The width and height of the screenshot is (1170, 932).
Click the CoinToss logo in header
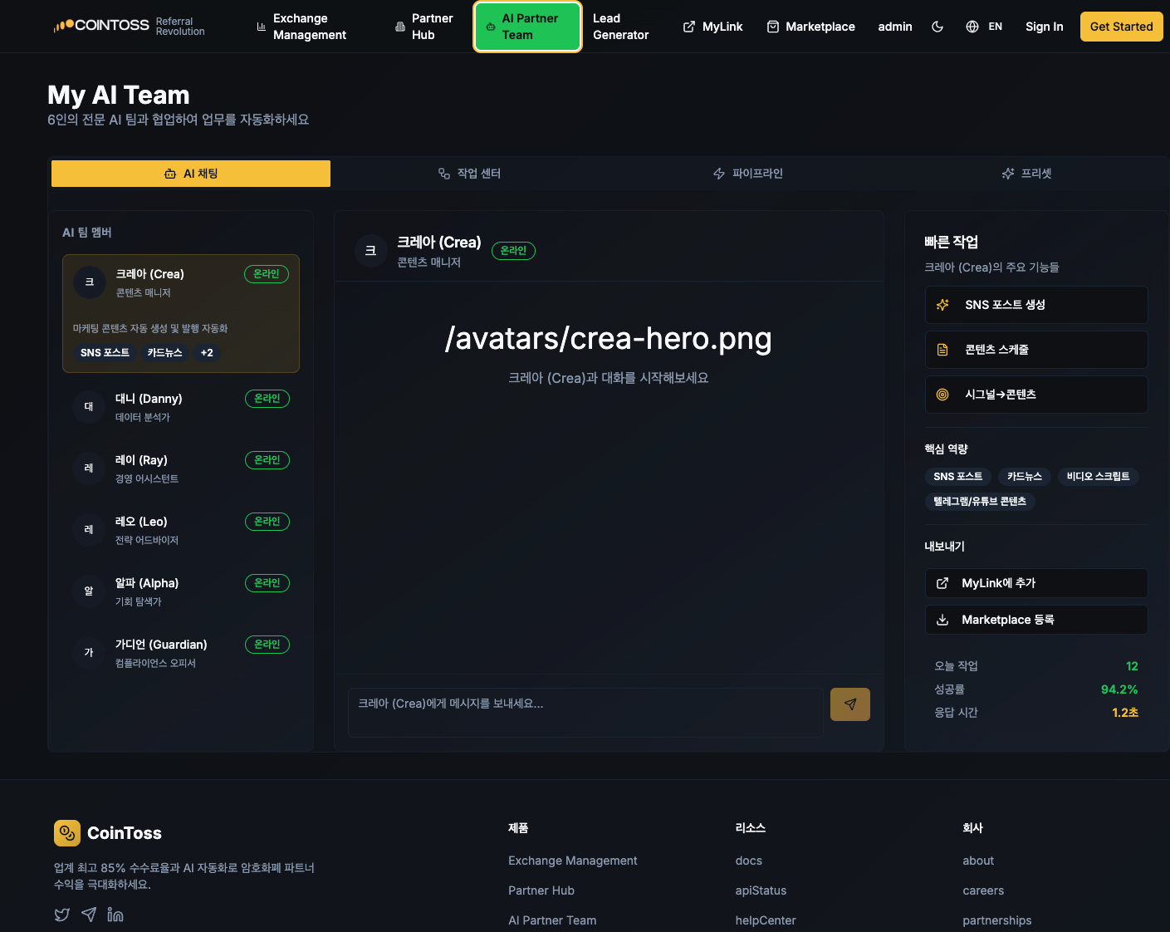(101, 26)
